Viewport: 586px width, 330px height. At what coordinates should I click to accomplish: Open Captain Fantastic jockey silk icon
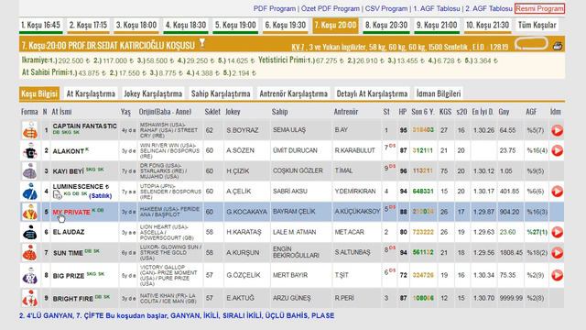point(30,130)
